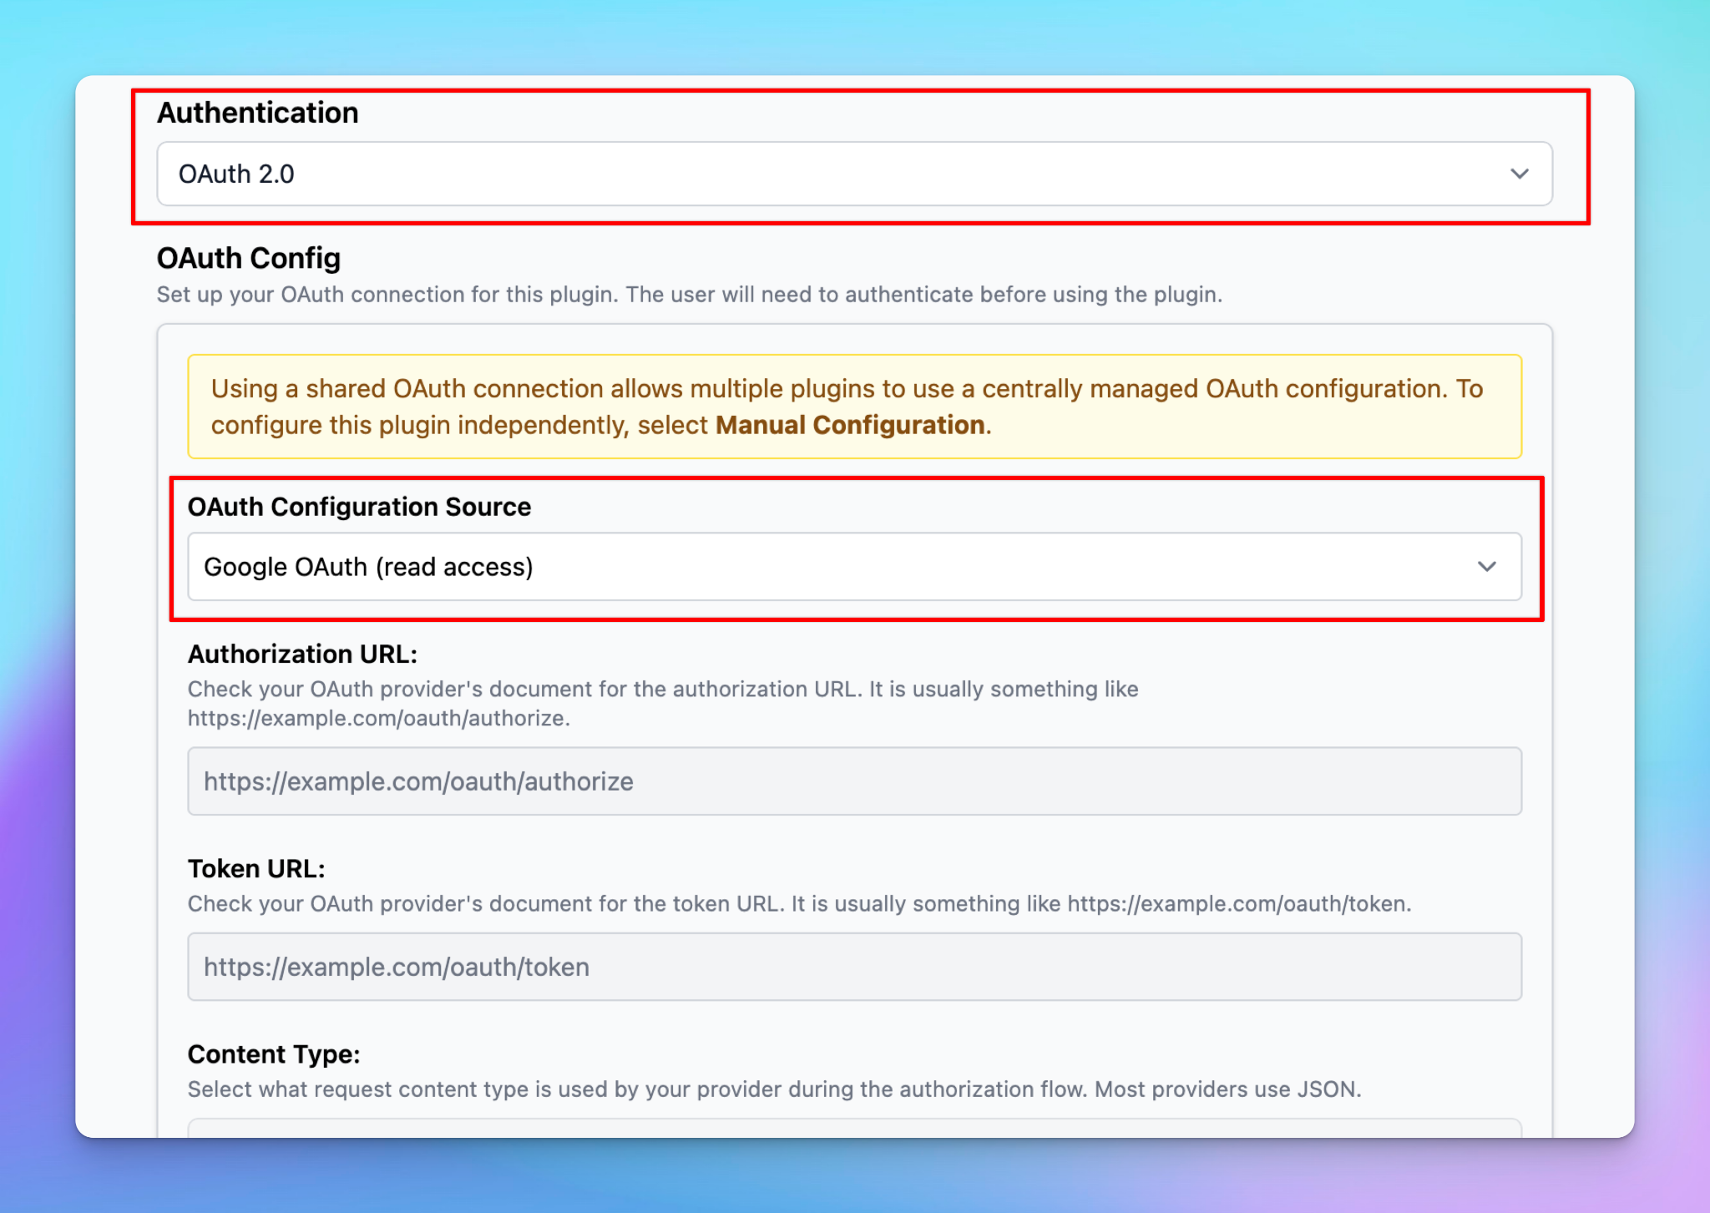Click chevron beside Google OAuth (read access)
The width and height of the screenshot is (1710, 1213).
(1486, 567)
